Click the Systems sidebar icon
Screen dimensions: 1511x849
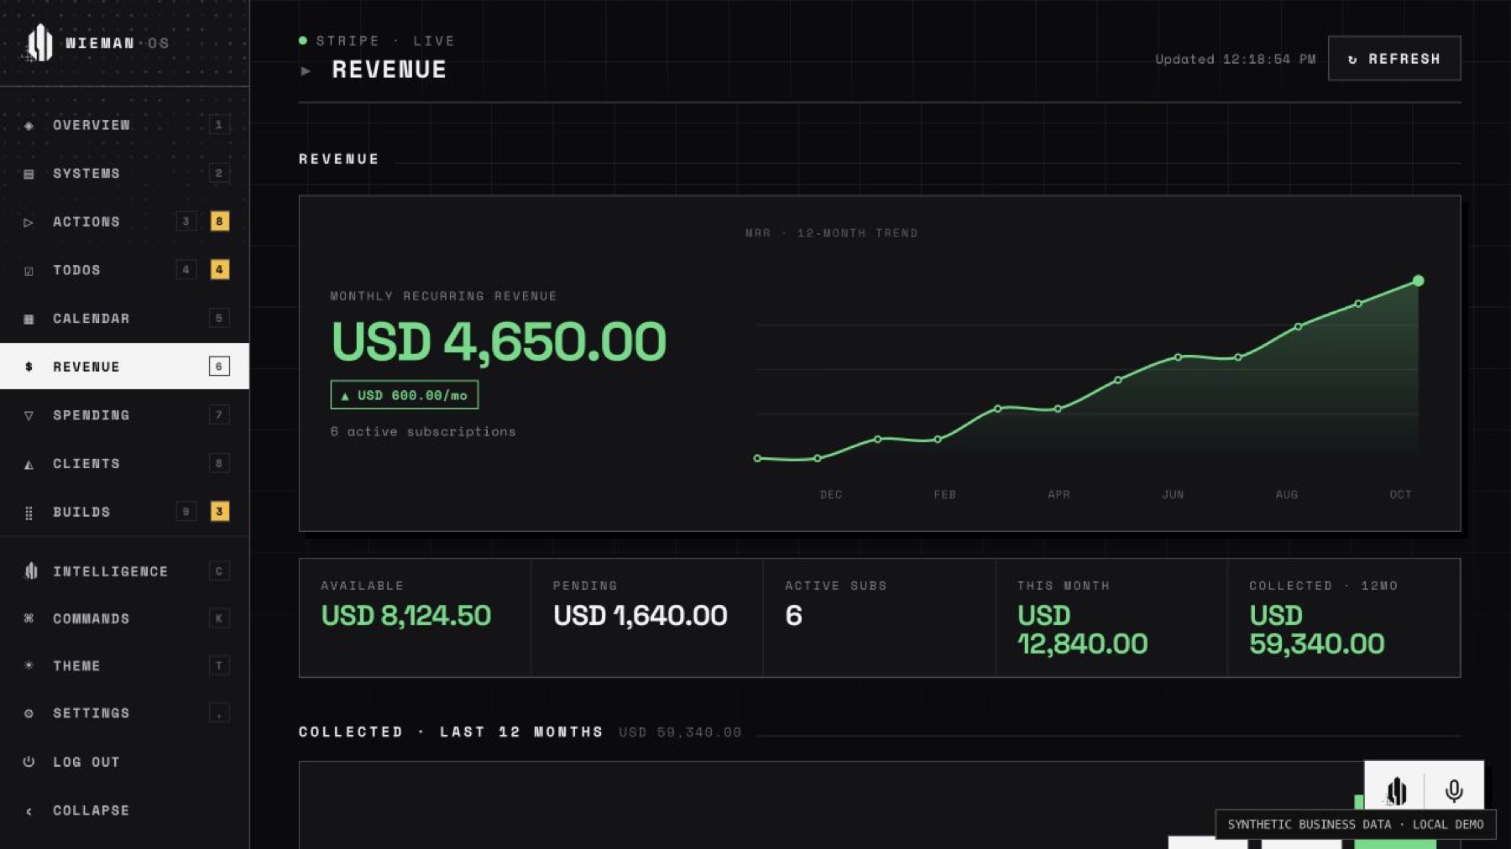click(29, 174)
